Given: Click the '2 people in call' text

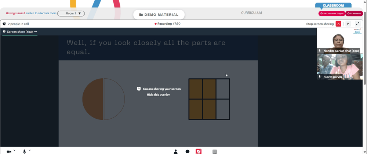Looking at the screenshot, I should (18, 24).
